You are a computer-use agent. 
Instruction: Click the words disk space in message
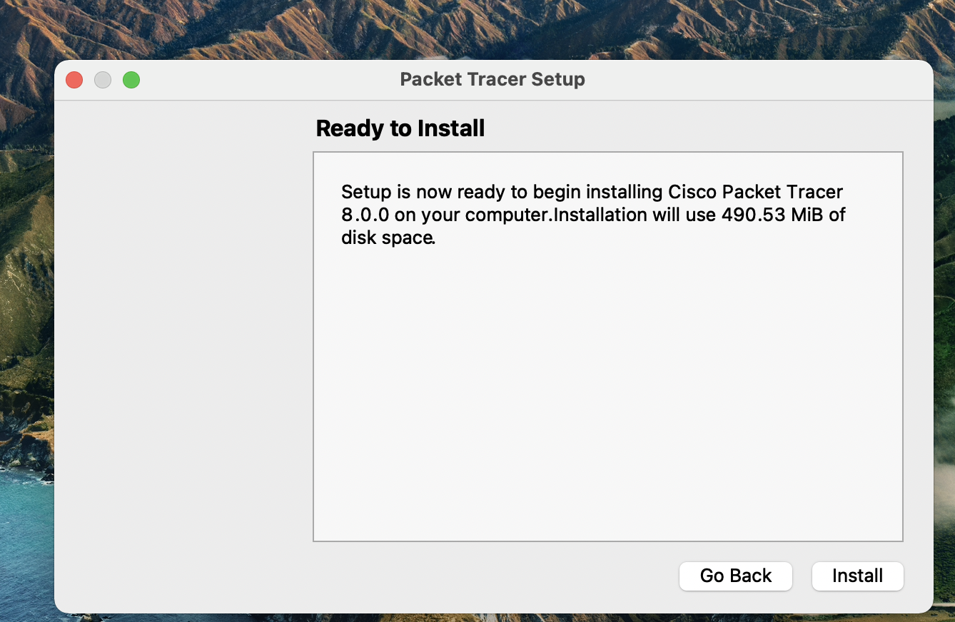[388, 238]
